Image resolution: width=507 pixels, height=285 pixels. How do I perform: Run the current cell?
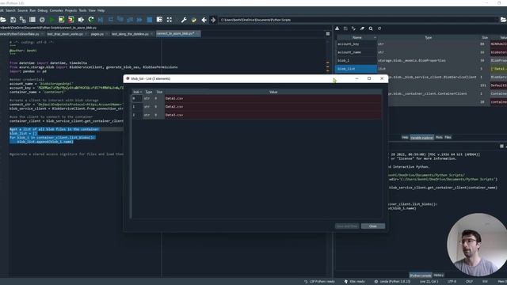[62, 20]
